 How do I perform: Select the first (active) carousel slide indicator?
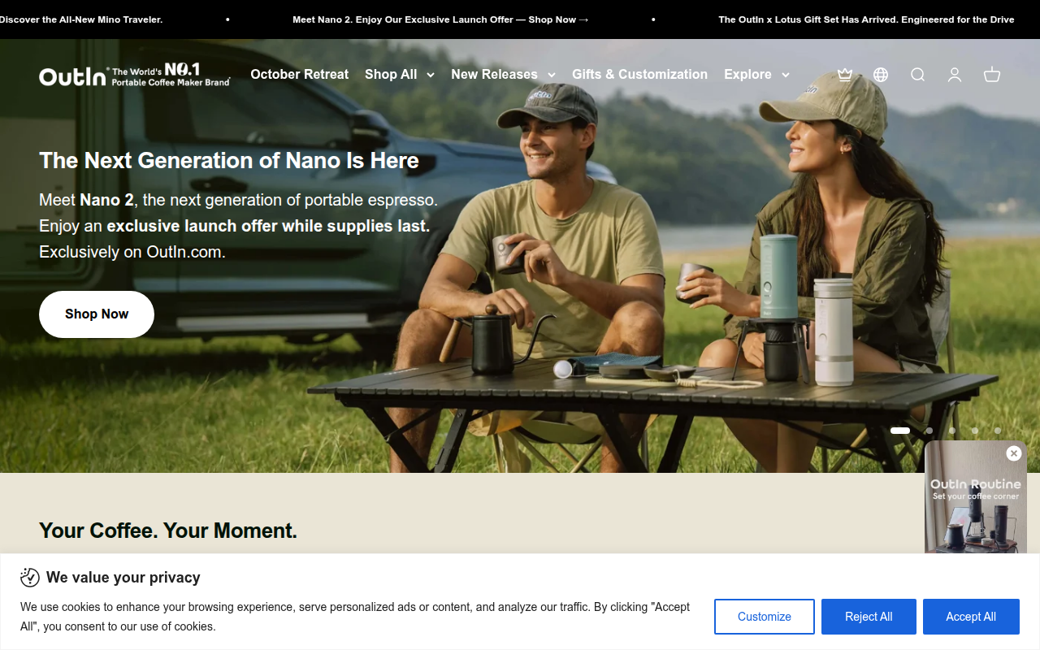point(900,431)
